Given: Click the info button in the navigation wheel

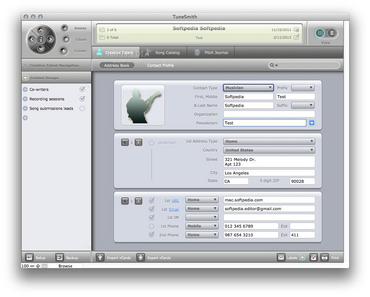Looking at the screenshot, I should (41, 39).
